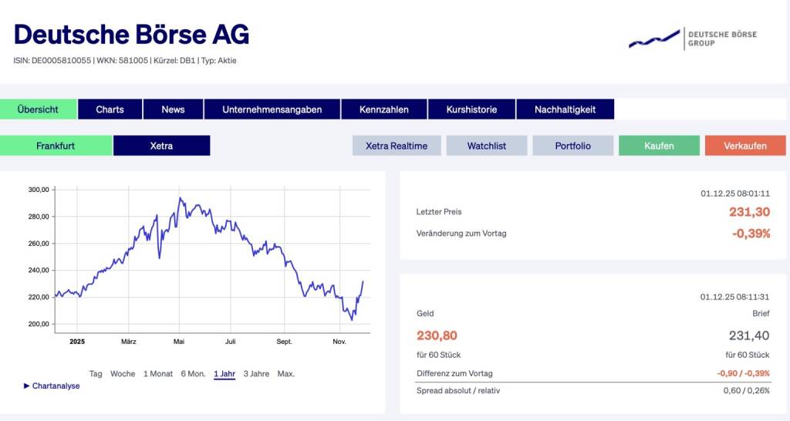This screenshot has width=790, height=421.
Task: Go to the Kurshistorie tab
Action: 471,109
